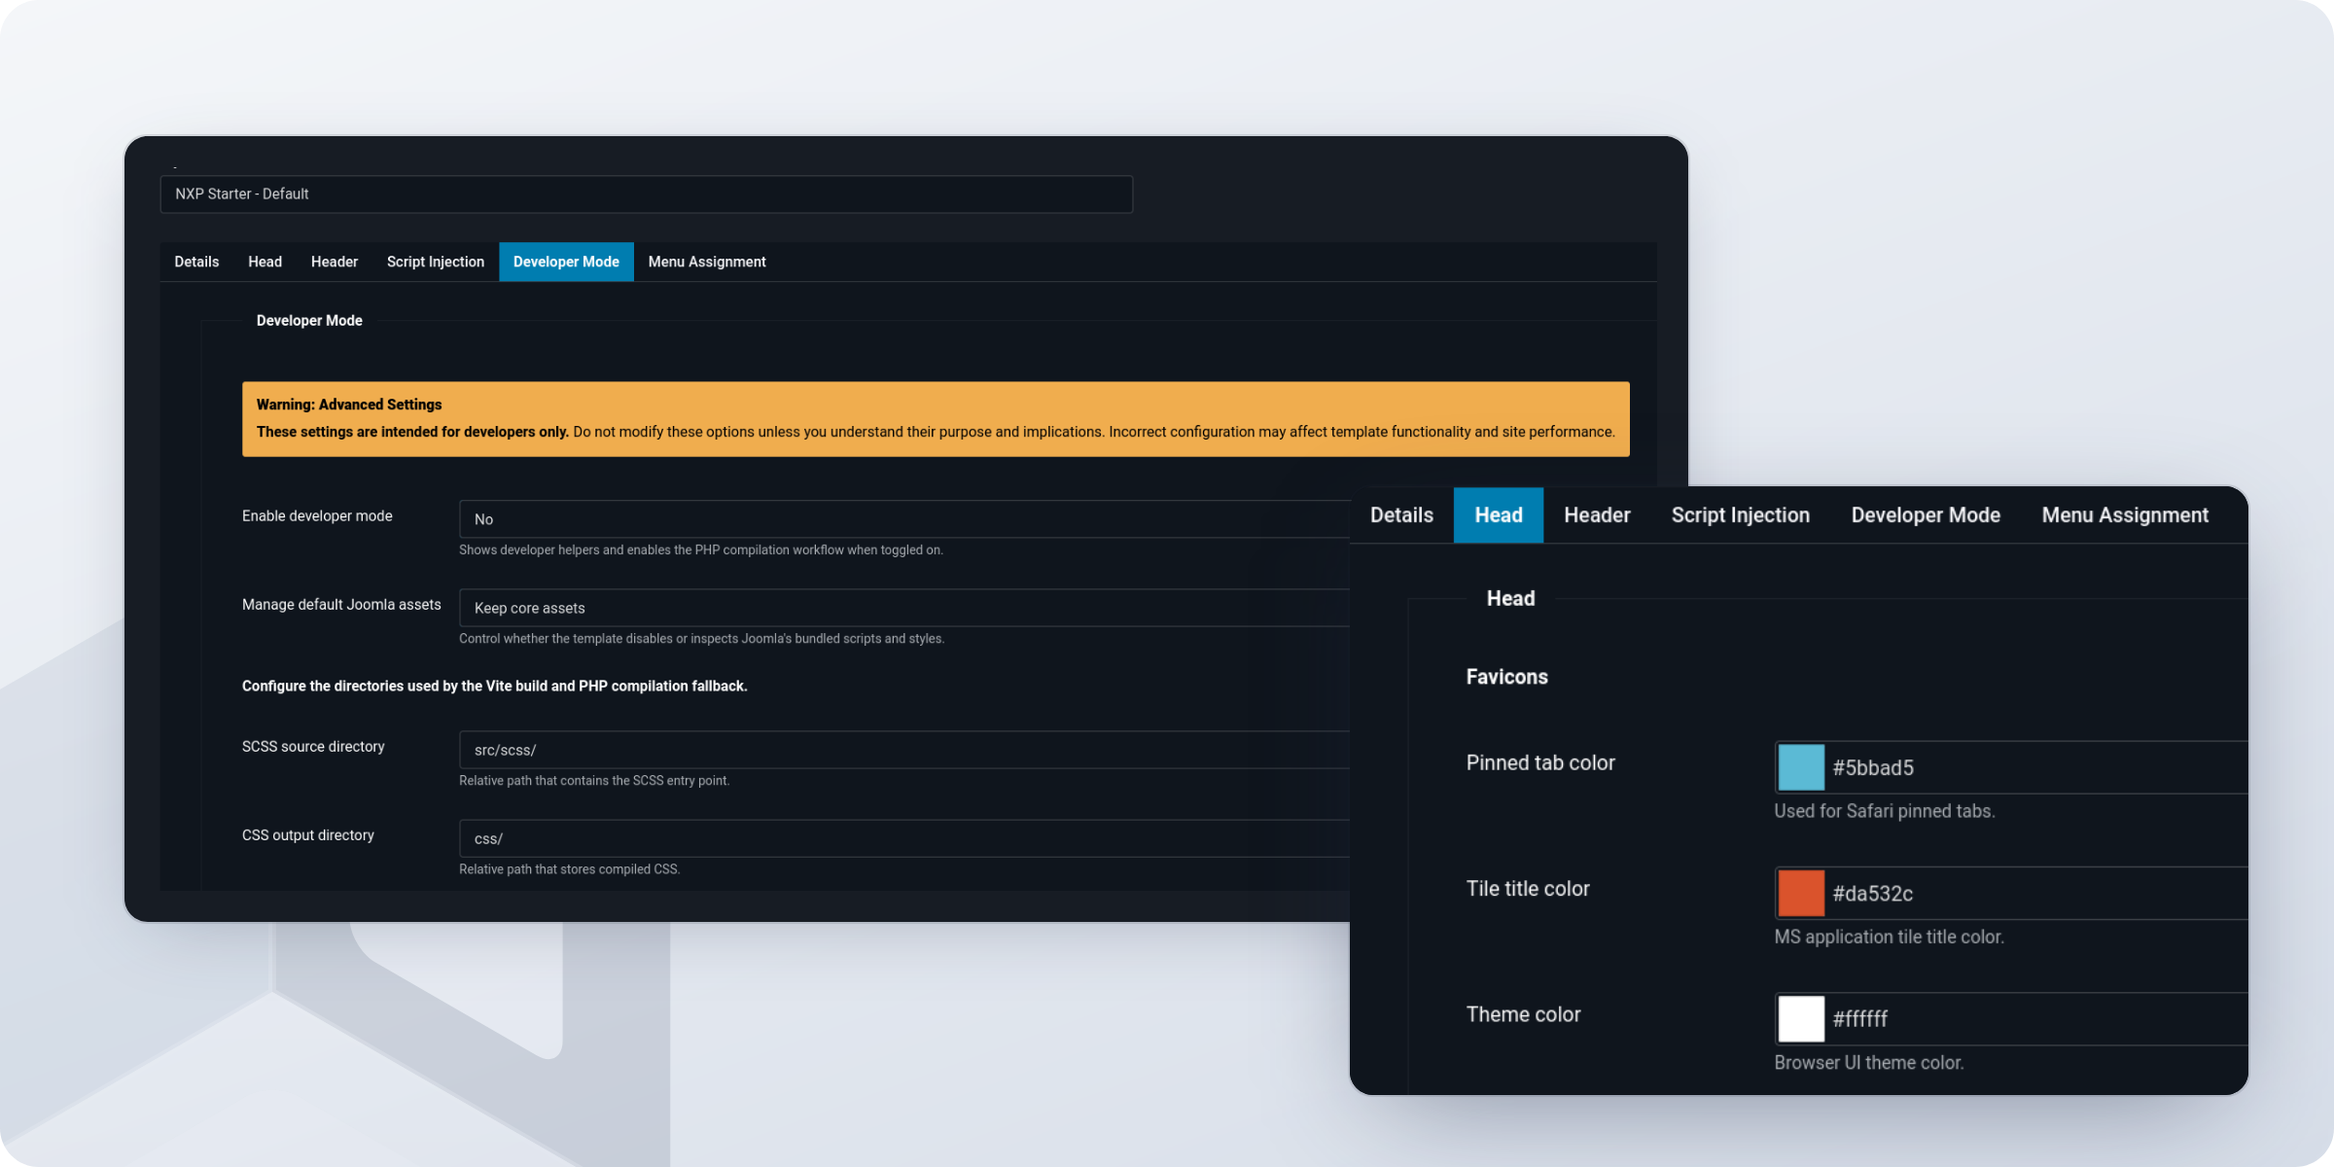This screenshot has height=1167, width=2334.
Task: Click Pinned tab color label
Action: [x=1540, y=763]
